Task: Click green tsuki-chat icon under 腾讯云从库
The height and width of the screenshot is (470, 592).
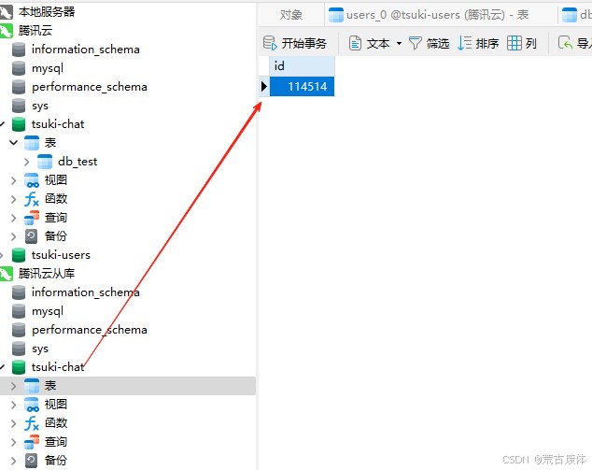Action: 19,367
